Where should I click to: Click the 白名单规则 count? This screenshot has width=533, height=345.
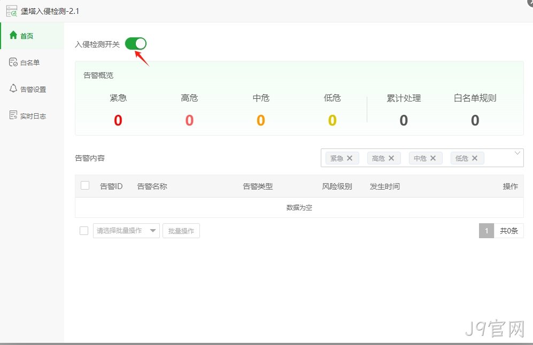(475, 120)
